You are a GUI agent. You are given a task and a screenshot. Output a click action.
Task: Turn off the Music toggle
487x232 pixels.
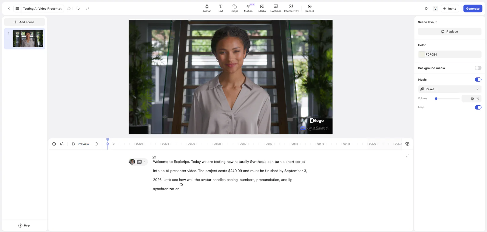click(478, 80)
